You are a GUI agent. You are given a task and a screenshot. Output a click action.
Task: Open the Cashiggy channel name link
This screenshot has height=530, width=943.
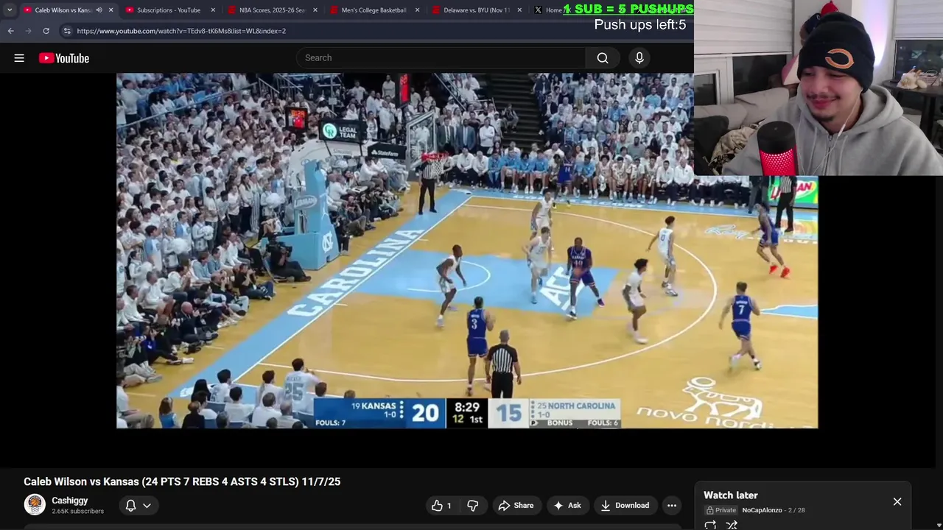click(70, 501)
